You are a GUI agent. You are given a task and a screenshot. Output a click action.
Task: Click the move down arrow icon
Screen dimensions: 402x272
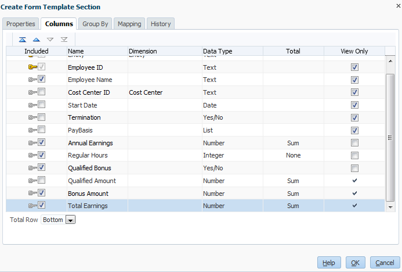click(x=50, y=40)
